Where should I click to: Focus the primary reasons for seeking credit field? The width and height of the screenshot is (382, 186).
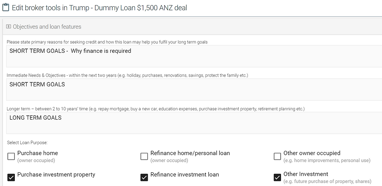(194, 56)
